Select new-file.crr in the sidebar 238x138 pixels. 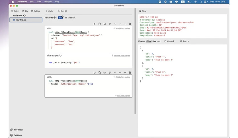[26, 20]
